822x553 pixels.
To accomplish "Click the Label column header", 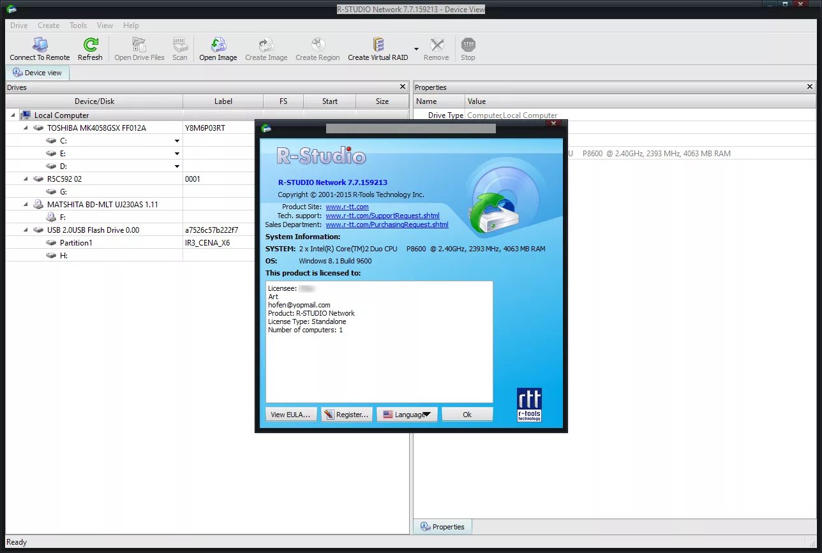I will pos(223,101).
